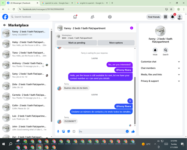Open Luis conversation in list
187x150 pixels.
pos(25,117)
